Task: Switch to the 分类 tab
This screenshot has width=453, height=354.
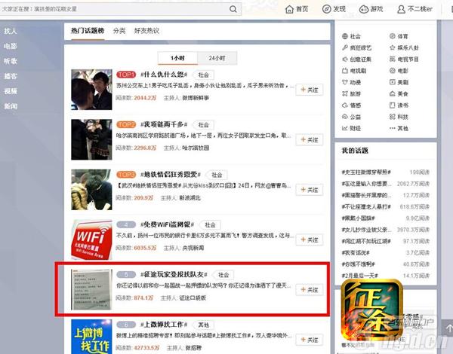Action: coord(119,31)
